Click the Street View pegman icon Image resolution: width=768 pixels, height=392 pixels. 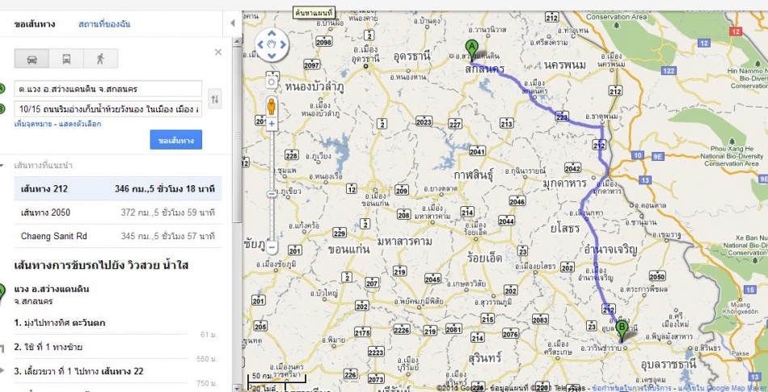pyautogui.click(x=272, y=106)
